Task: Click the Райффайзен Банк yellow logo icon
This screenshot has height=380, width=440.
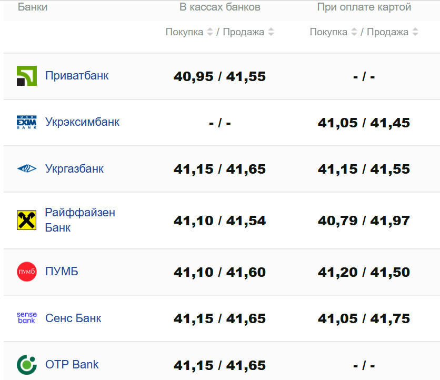Action: pos(27,220)
